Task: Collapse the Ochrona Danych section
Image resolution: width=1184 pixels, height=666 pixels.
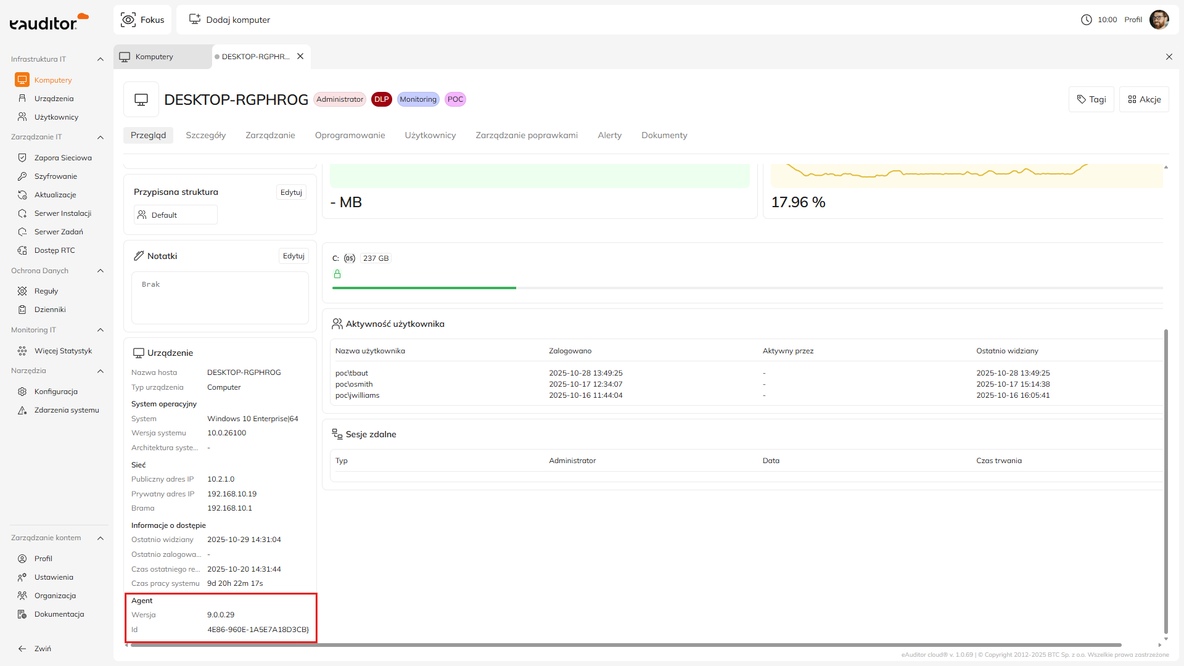Action: click(101, 271)
